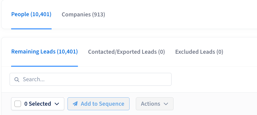Switch to the People tab
The height and width of the screenshot is (115, 257).
(31, 14)
